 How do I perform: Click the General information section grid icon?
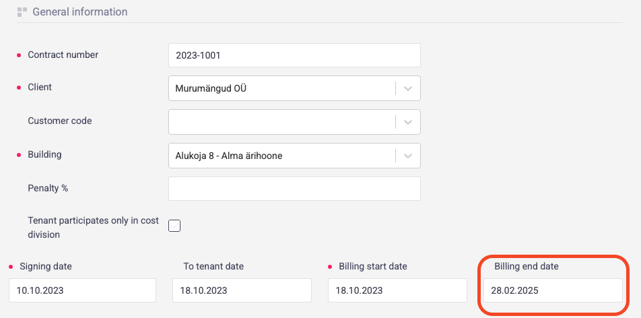[22, 12]
